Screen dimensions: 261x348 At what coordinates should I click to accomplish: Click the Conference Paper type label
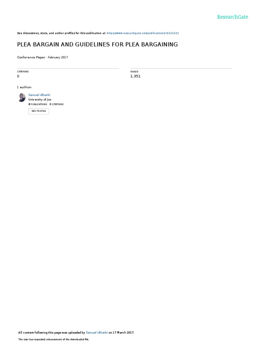pos(31,57)
